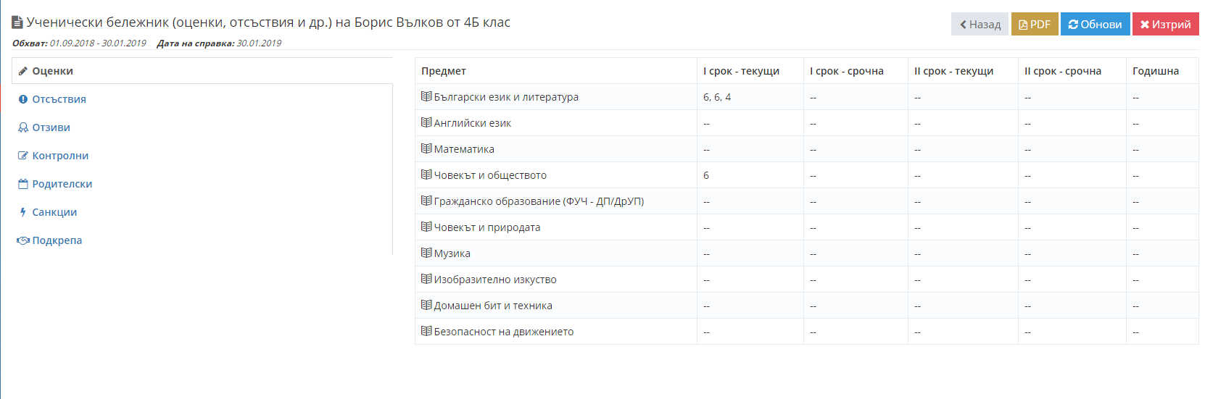This screenshot has width=1205, height=399.
Task: Go back with the Назад button
Action: tap(980, 24)
